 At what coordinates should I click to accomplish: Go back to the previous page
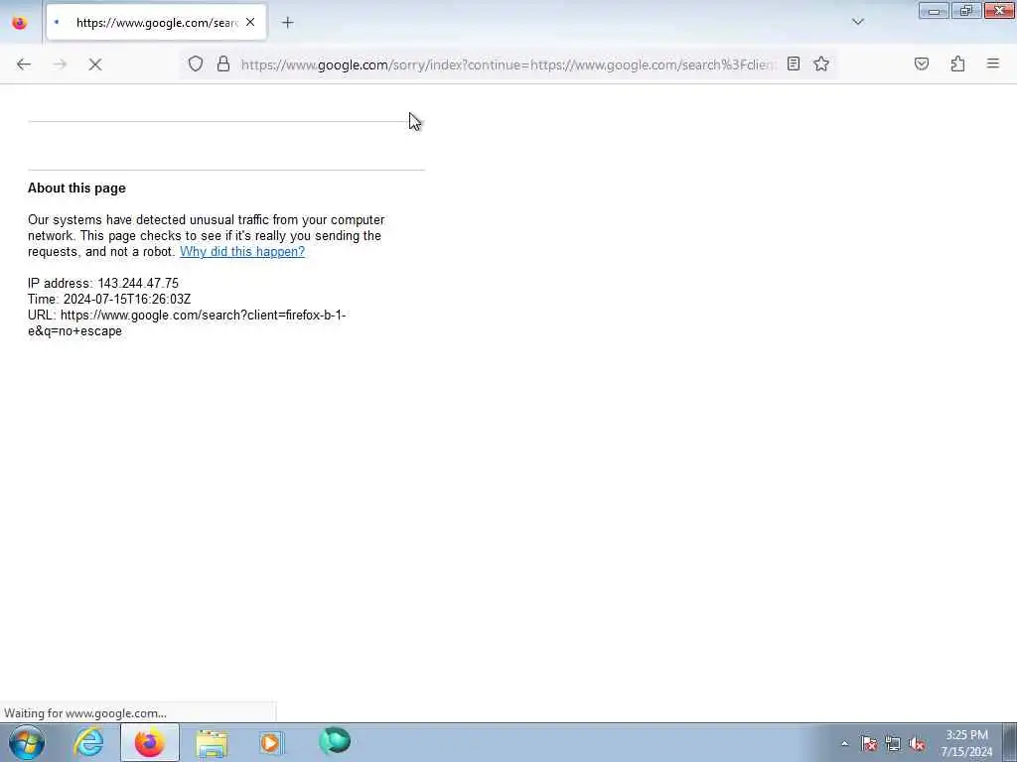click(24, 64)
